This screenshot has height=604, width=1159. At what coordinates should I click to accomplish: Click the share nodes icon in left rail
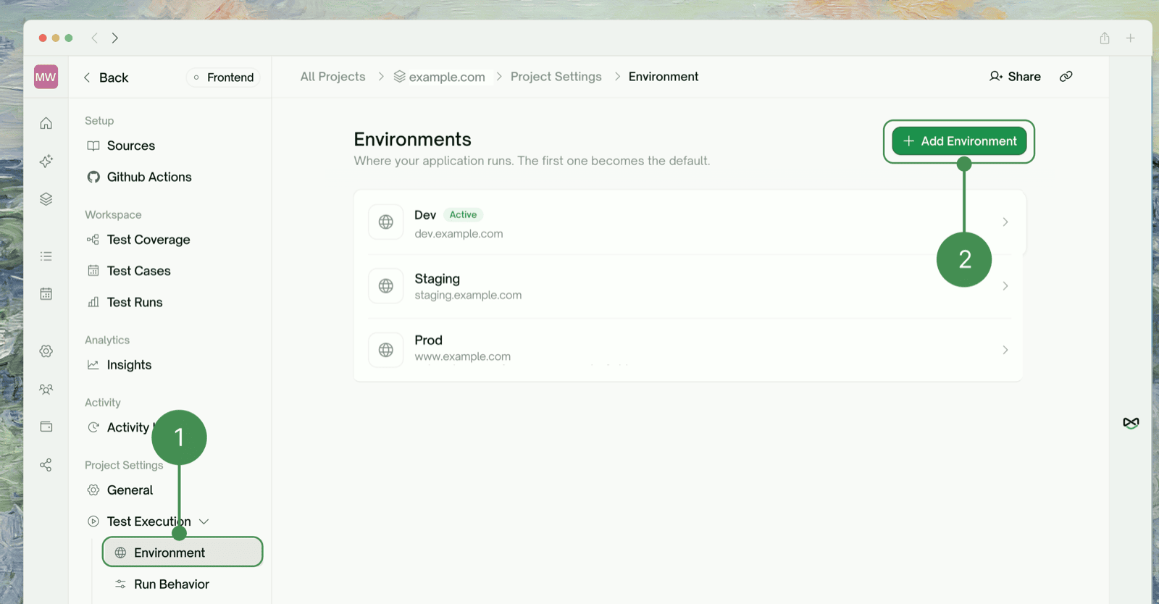(x=46, y=465)
